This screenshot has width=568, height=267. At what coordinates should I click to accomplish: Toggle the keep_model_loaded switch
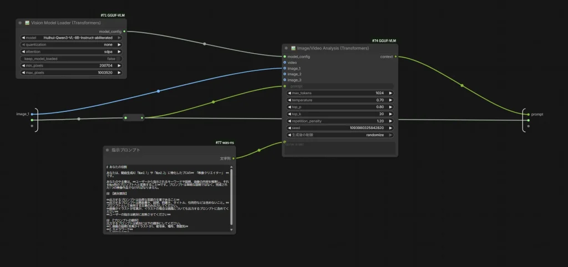click(x=71, y=59)
